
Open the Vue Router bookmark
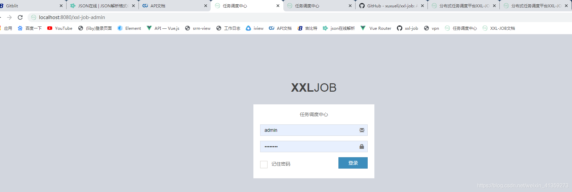[376, 28]
